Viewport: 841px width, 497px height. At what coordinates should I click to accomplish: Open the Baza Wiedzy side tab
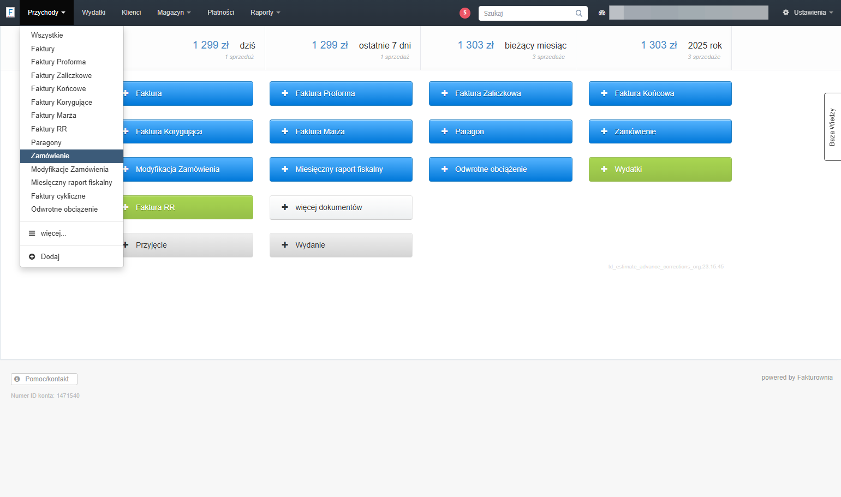[x=832, y=127]
